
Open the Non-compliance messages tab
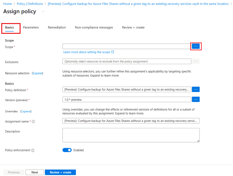coord(94,27)
